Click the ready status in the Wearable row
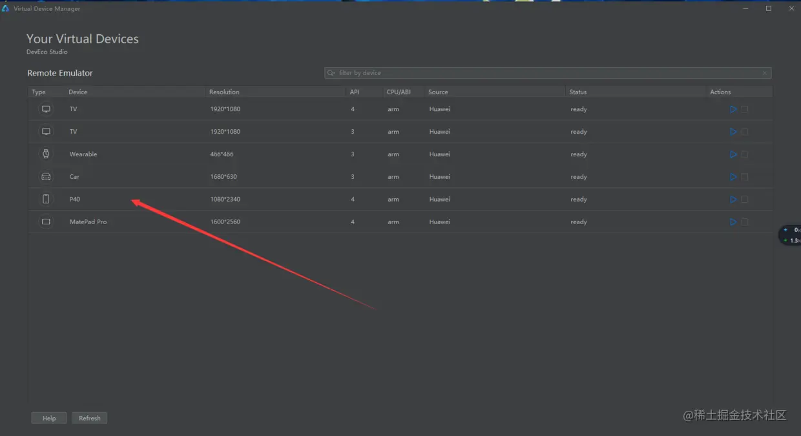Screen dimensions: 801x436 579,154
